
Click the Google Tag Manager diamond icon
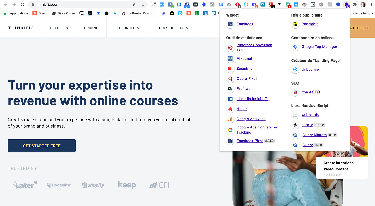[295, 47]
